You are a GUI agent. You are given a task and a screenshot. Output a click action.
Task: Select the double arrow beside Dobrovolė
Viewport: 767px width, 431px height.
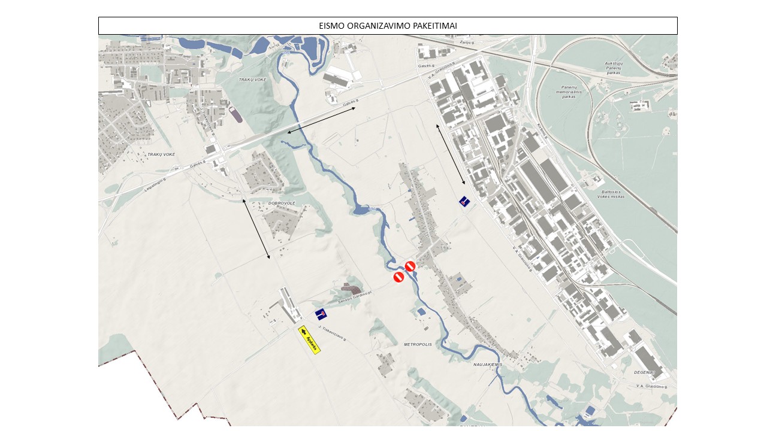coord(256,229)
